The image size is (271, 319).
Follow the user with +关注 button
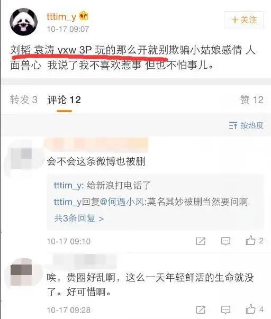(244, 20)
